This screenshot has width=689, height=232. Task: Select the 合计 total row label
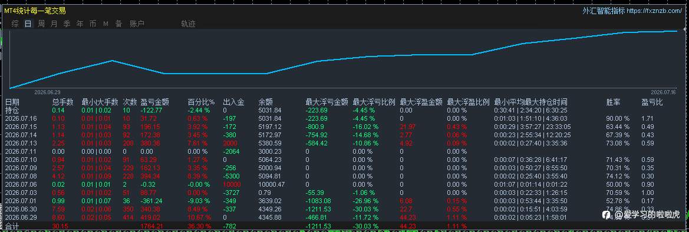[x=12, y=226]
